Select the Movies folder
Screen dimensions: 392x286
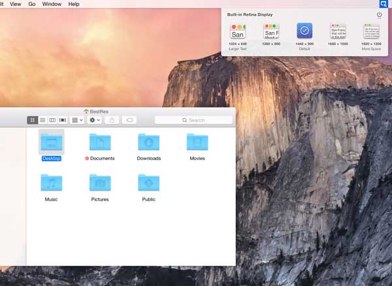197,142
